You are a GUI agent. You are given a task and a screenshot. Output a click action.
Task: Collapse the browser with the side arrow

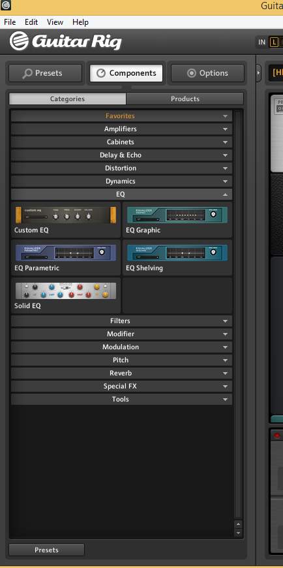point(258,73)
